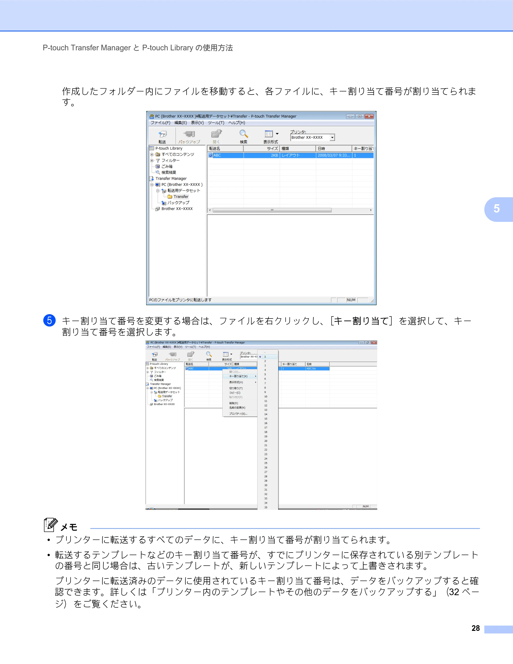Open 表示形式 dropdown arrow in upper screenshot

(277, 134)
